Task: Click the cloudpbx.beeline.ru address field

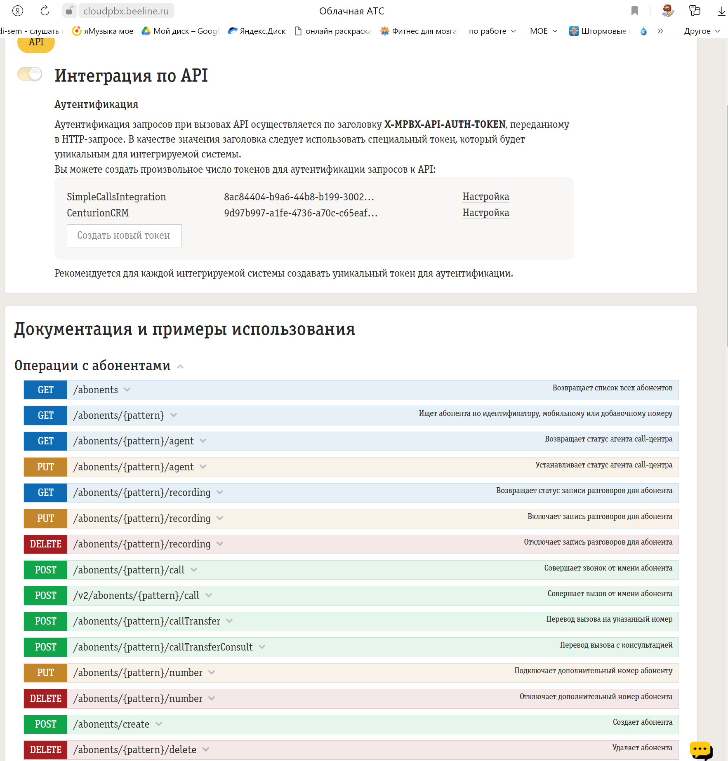Action: pyautogui.click(x=126, y=11)
